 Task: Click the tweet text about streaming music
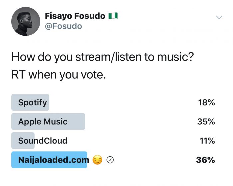103,57
